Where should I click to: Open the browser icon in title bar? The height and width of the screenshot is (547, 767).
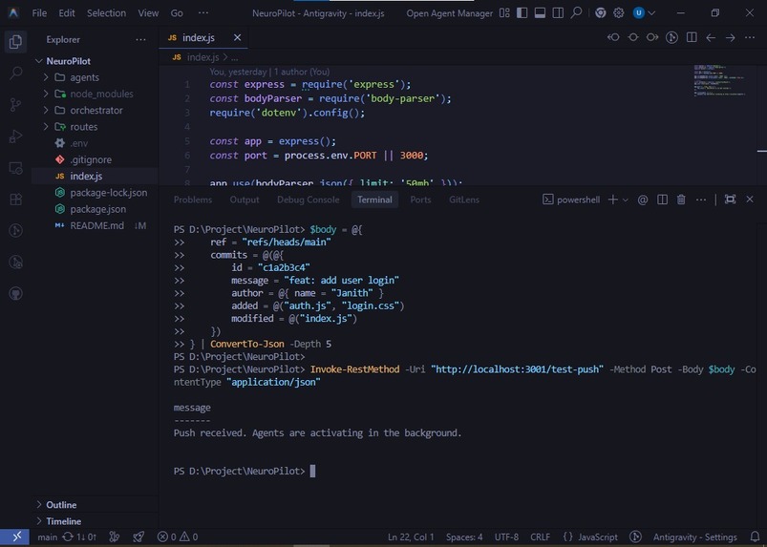click(x=601, y=12)
